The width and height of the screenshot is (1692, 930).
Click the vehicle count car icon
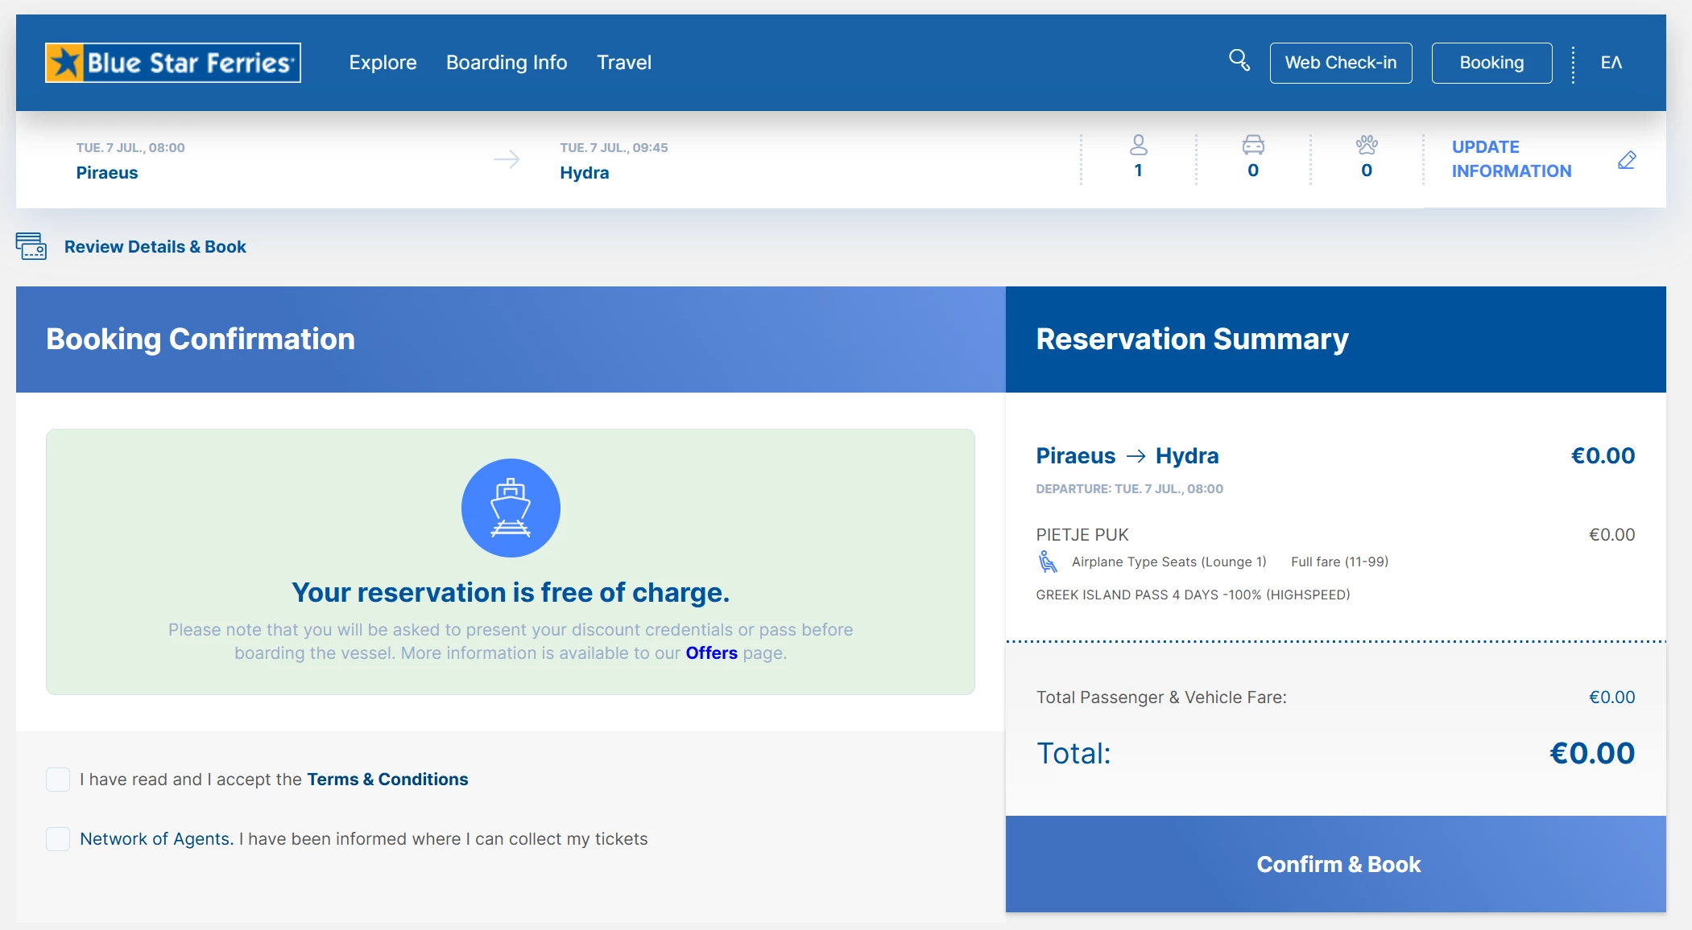click(1253, 146)
